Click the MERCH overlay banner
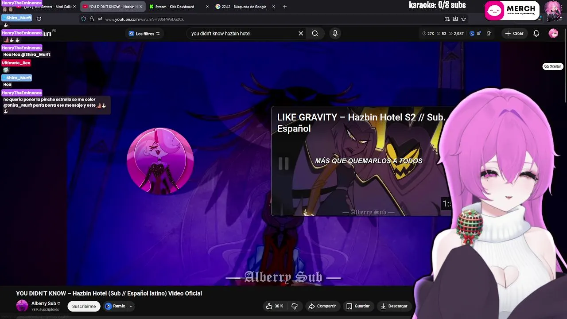The image size is (567, 319). tap(512, 11)
